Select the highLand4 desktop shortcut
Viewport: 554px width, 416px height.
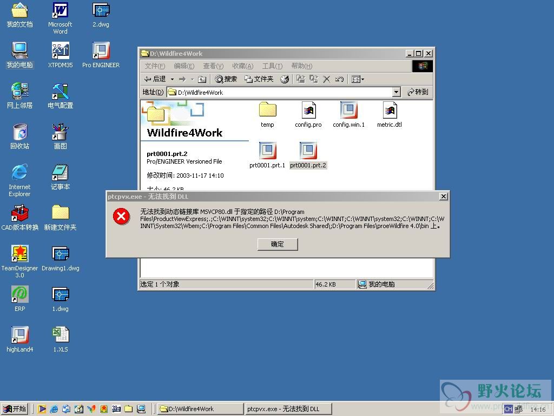point(20,339)
